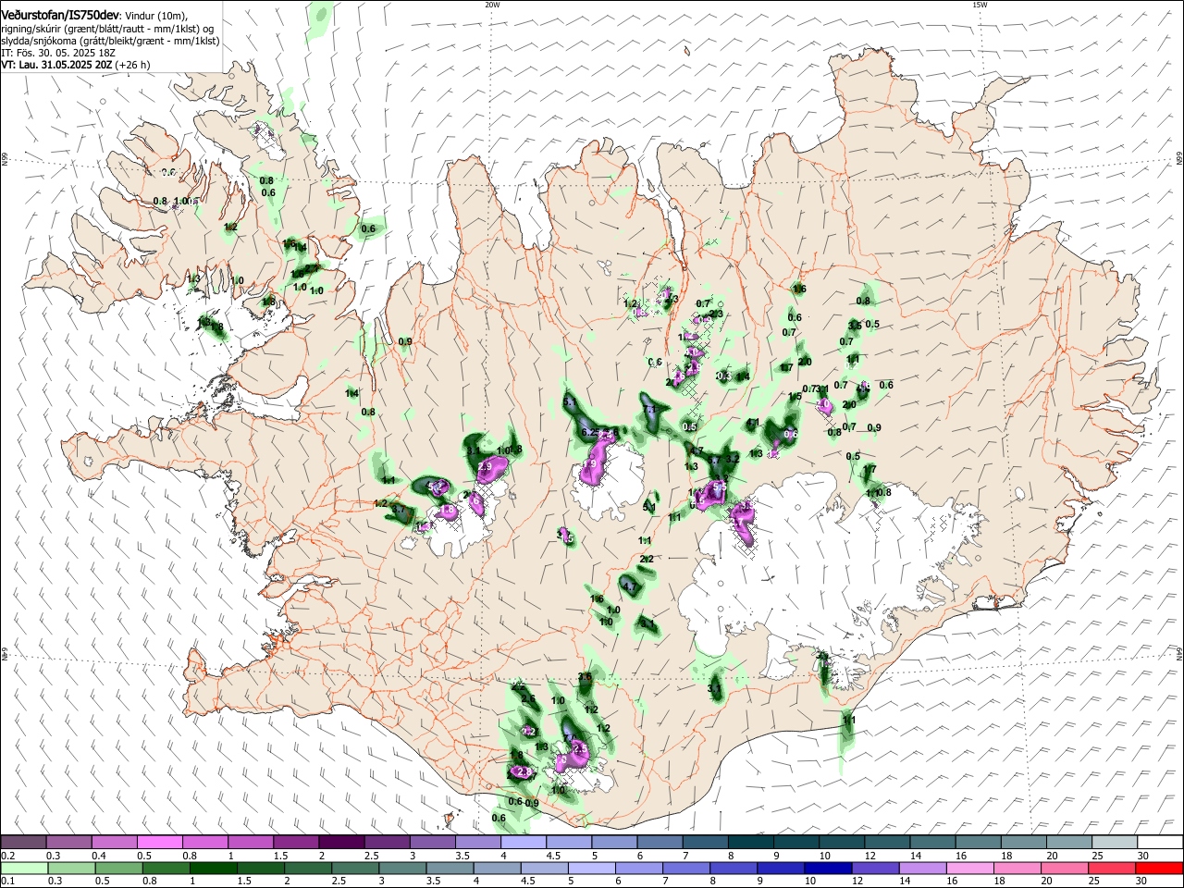This screenshot has width=1184, height=888.
Task: Click the rigning/skúrir legend description line
Action: coord(107,28)
